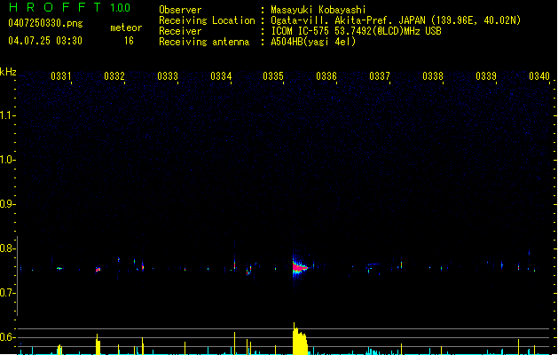Click the 0334 time axis marker
The image size is (558, 355).
coord(221,75)
